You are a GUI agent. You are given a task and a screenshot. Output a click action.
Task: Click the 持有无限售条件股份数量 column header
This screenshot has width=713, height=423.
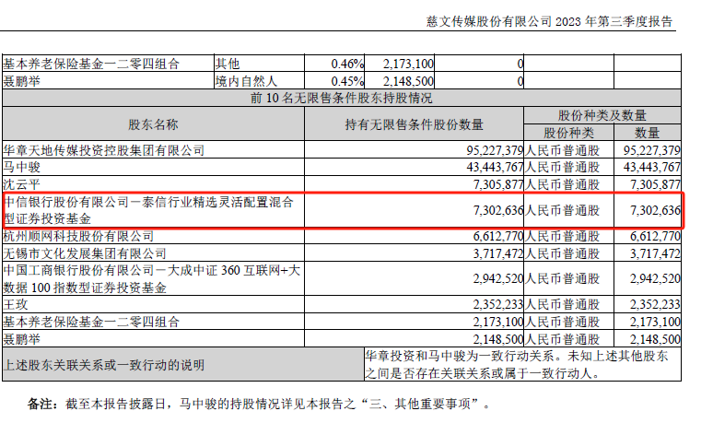[x=413, y=123]
